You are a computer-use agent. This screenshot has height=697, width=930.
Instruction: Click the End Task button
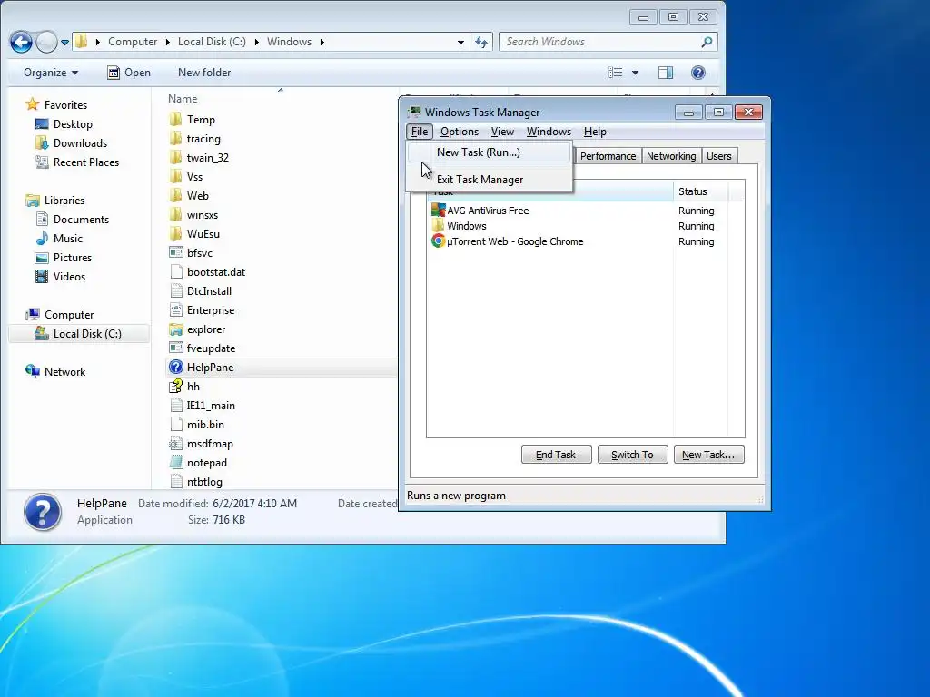(x=556, y=455)
